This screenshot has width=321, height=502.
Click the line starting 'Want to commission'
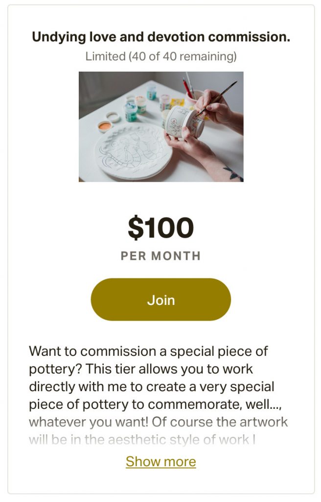coord(149,351)
